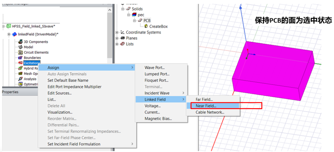Expand the linkedField design node

(9, 34)
